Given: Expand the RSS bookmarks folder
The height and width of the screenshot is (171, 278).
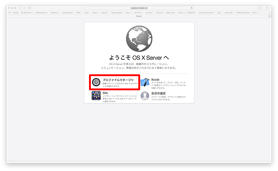Looking at the screenshot, I should [x=79, y=13].
